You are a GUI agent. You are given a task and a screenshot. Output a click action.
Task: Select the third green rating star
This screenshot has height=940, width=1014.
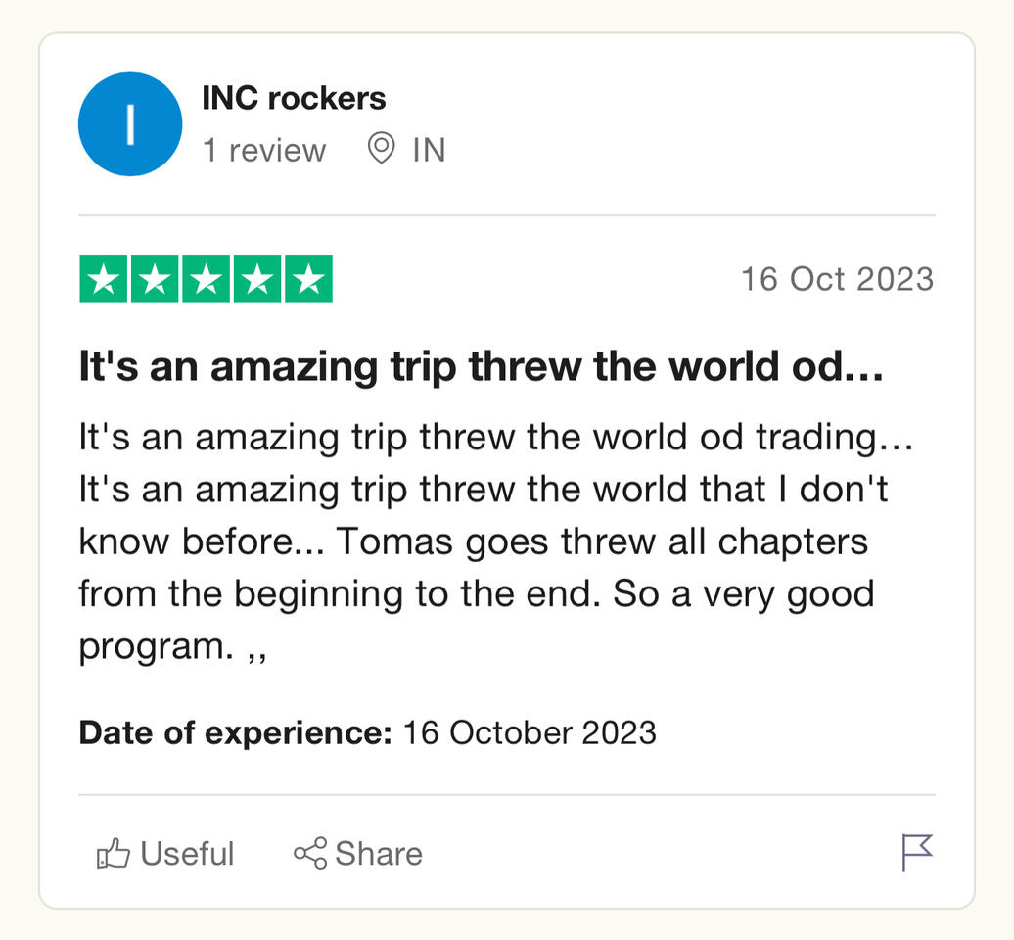[x=206, y=279]
